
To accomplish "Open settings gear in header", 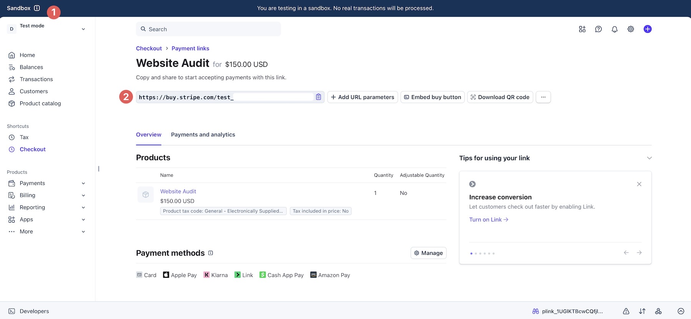I will click(x=631, y=29).
